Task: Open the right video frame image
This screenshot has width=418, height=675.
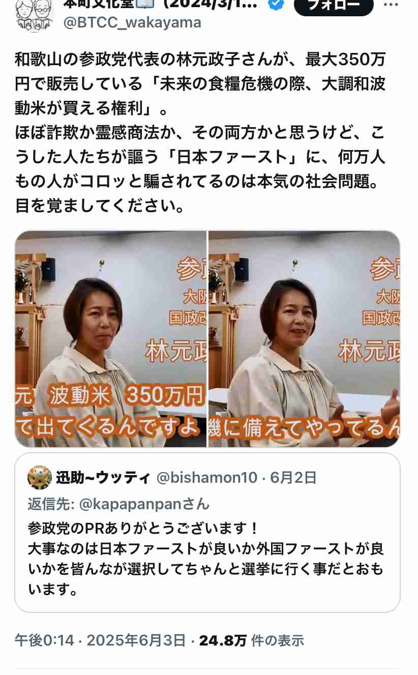Action: (304, 339)
